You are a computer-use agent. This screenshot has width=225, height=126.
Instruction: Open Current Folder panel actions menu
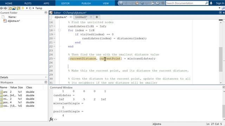click(46, 13)
